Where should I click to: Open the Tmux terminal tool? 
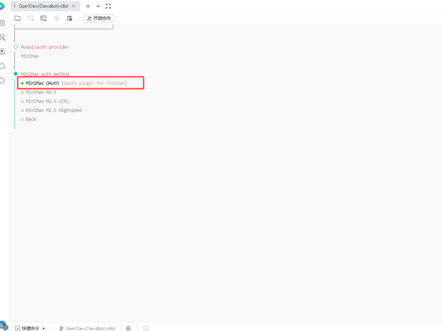[x=43, y=18]
